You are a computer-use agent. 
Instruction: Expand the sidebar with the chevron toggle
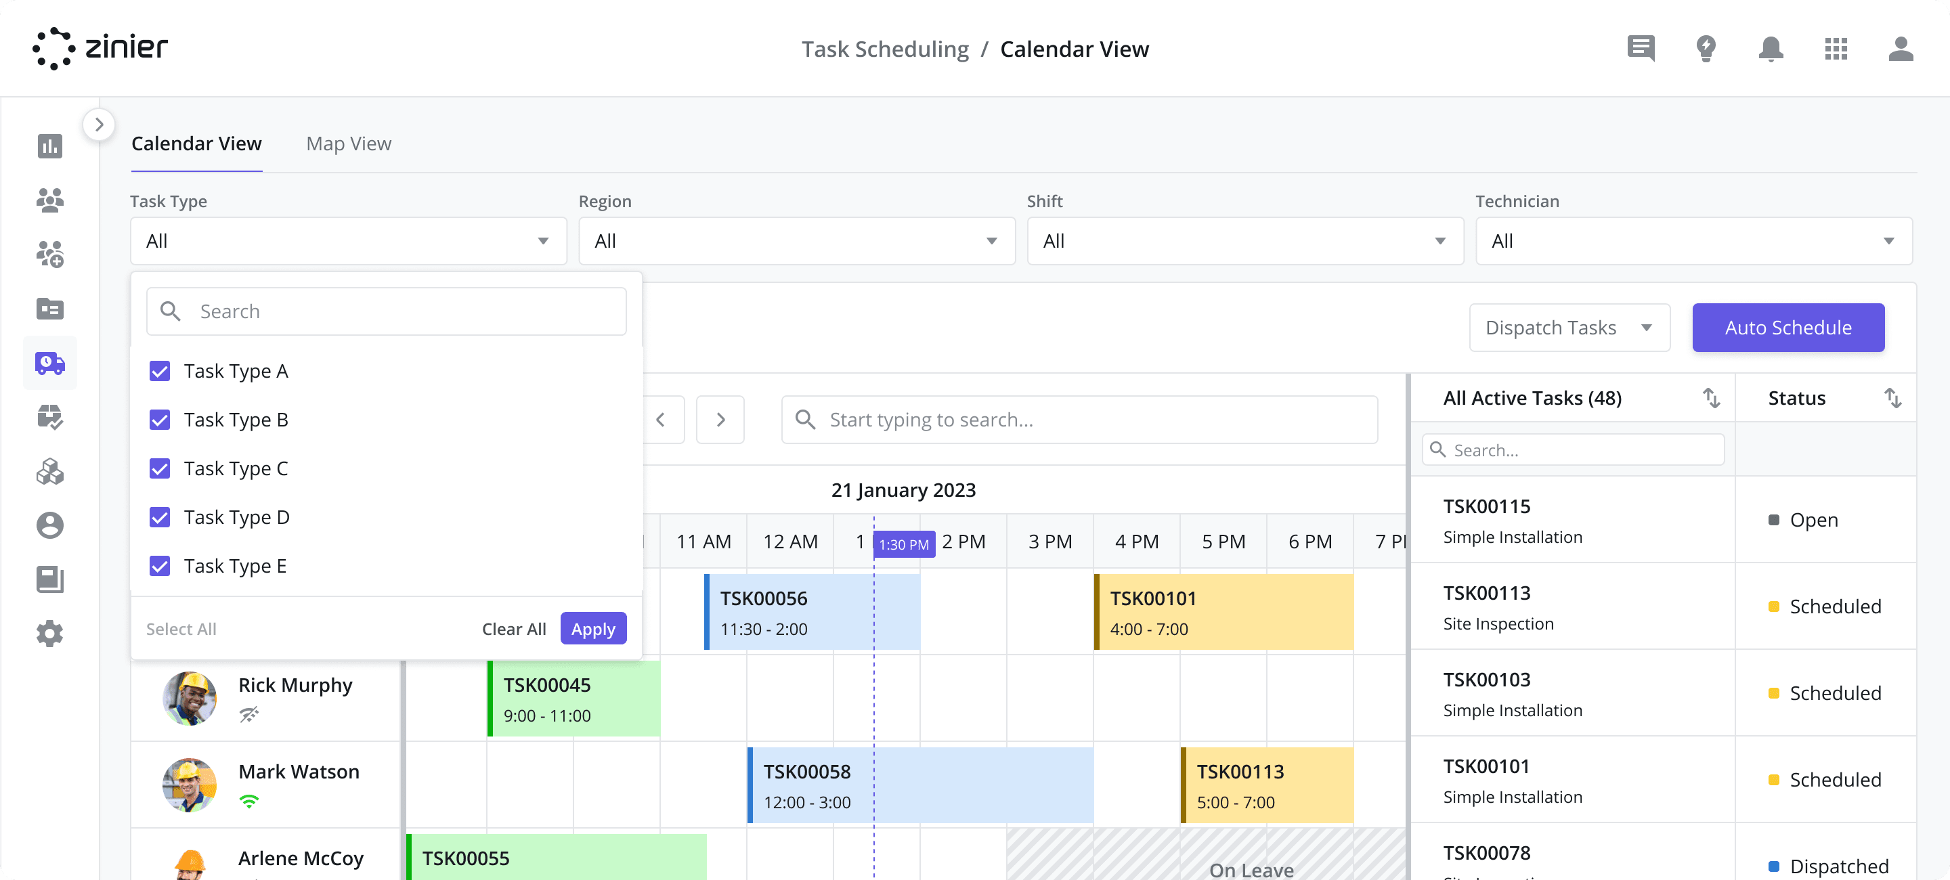pos(99,124)
